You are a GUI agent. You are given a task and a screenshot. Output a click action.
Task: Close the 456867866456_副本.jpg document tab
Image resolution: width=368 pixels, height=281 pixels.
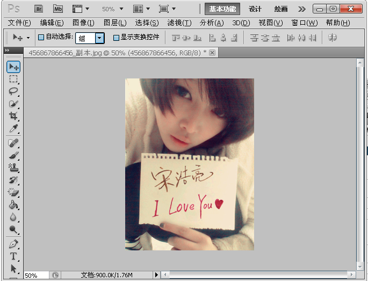point(212,53)
